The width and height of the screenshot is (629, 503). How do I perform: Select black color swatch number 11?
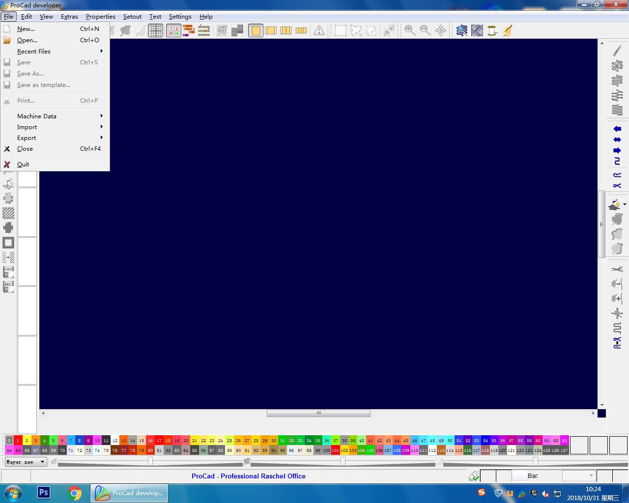pyautogui.click(x=106, y=441)
